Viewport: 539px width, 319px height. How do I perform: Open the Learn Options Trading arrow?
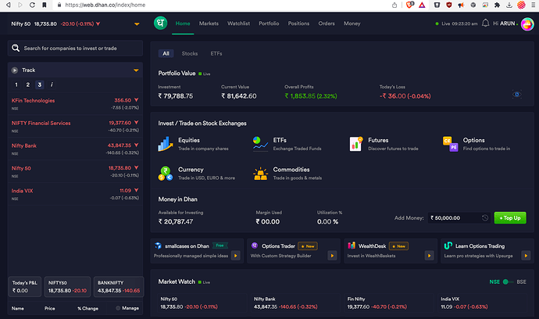tap(526, 256)
